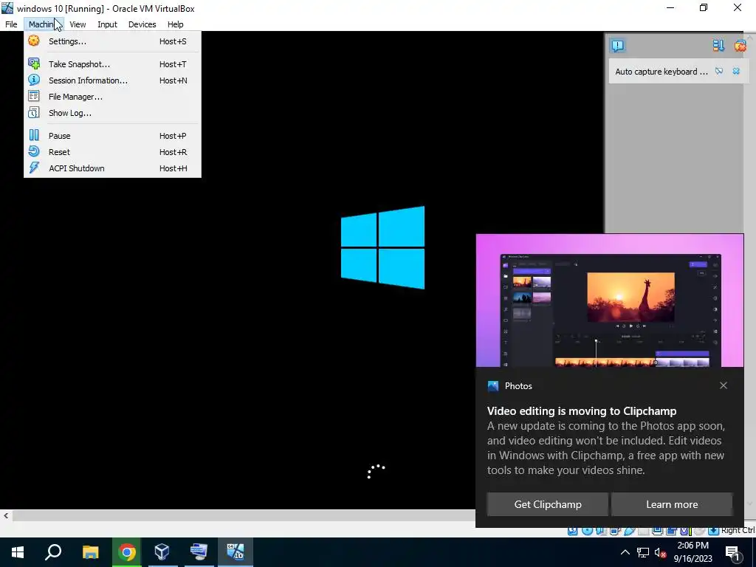
Task: Click the notification ordering icon
Action: click(718, 45)
